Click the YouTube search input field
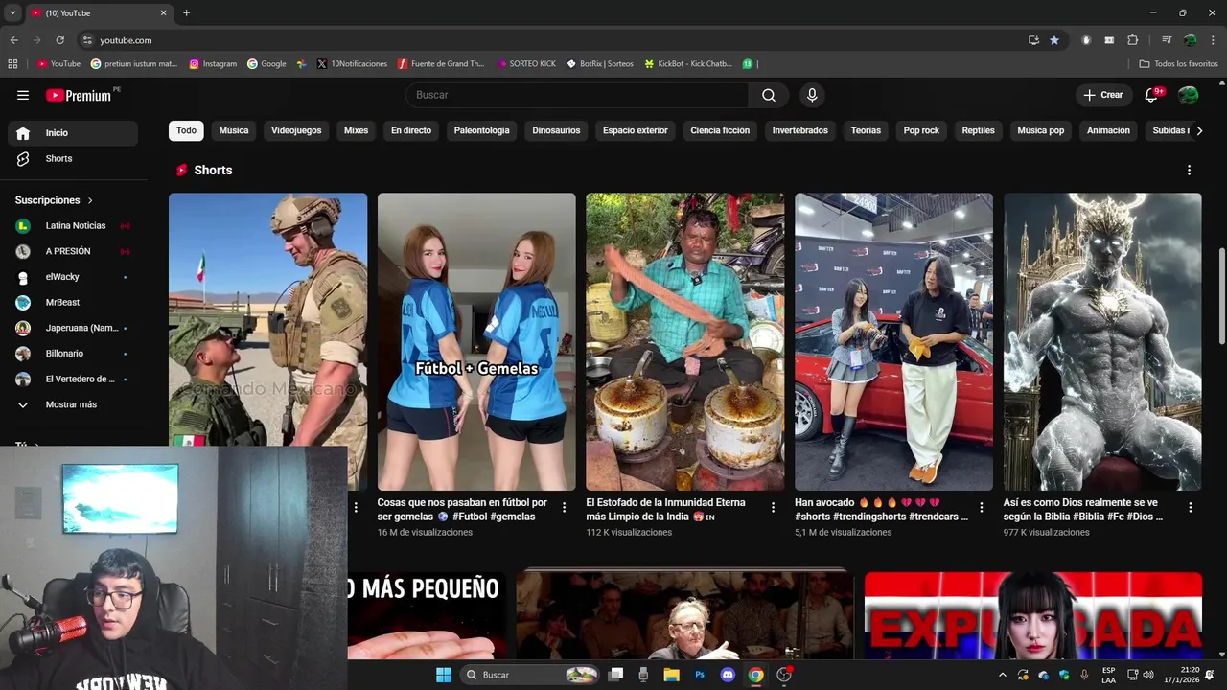Viewport: 1227px width, 690px height. tap(577, 95)
